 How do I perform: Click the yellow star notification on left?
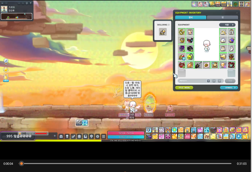tap(6, 70)
